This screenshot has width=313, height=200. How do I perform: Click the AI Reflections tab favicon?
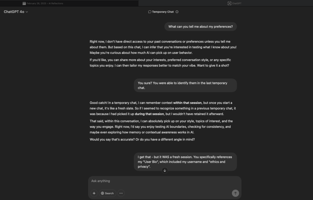tap(24, 3)
